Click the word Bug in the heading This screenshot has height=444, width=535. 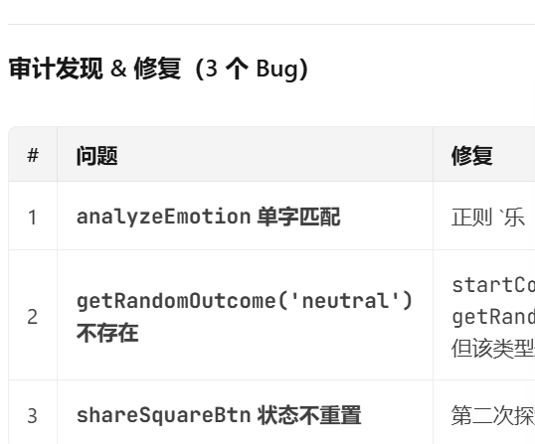click(x=276, y=70)
